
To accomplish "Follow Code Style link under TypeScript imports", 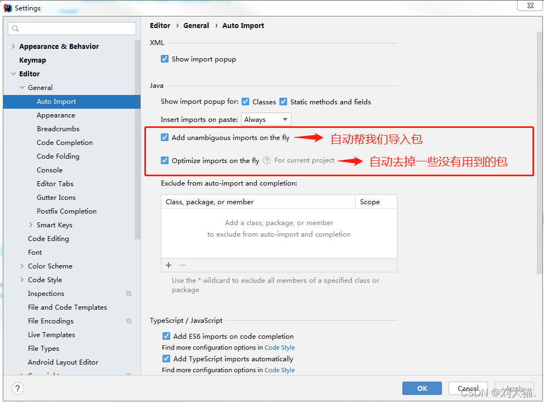I will tap(279, 370).
